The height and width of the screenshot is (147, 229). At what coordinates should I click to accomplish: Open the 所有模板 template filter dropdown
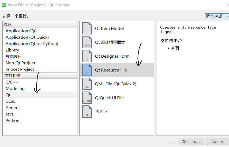coord(217,16)
